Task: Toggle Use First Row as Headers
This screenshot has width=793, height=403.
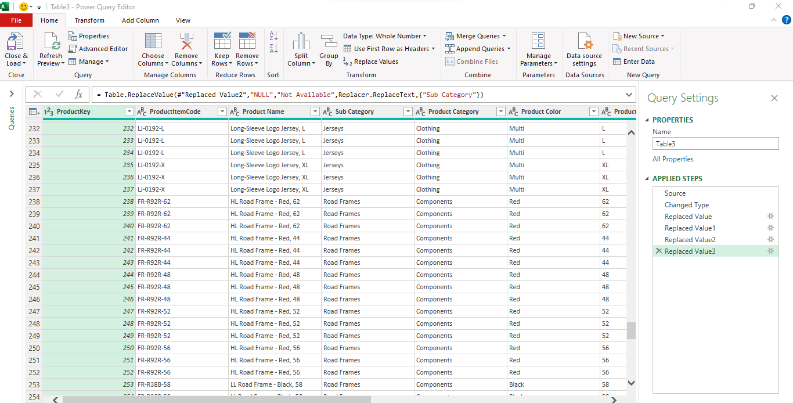Action: pos(388,48)
